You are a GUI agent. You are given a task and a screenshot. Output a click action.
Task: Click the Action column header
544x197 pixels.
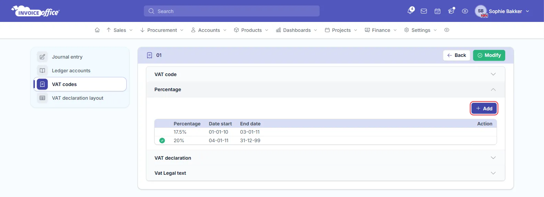(x=485, y=124)
